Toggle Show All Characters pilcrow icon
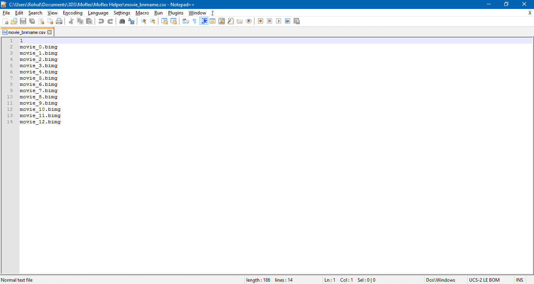Image resolution: width=534 pixels, height=284 pixels. point(195,21)
